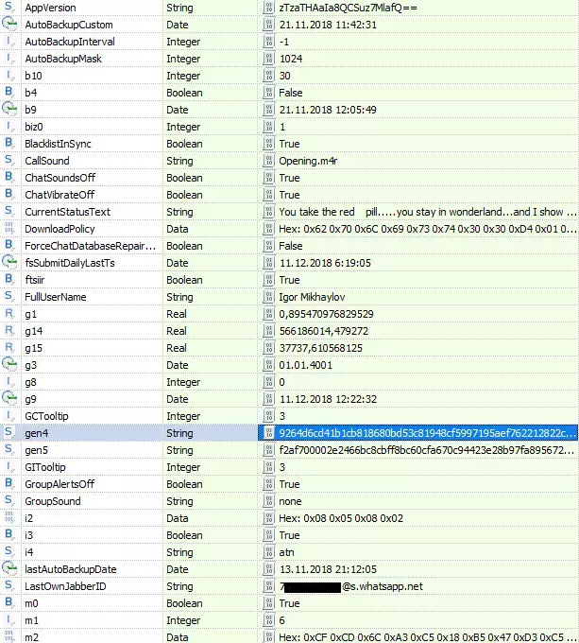Click the 'You take the red pill' status value
579x643 pixels.
pyautogui.click(x=428, y=212)
